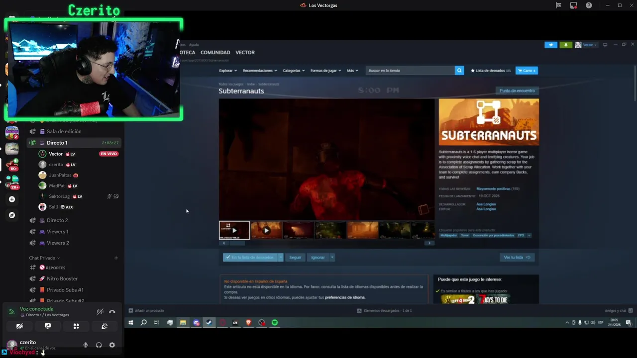637x358 pixels.
Task: Click Añadir un producto in Steam
Action: (x=146, y=311)
